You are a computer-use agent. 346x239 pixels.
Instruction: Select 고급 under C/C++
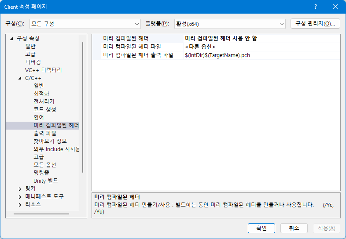pos(39,157)
